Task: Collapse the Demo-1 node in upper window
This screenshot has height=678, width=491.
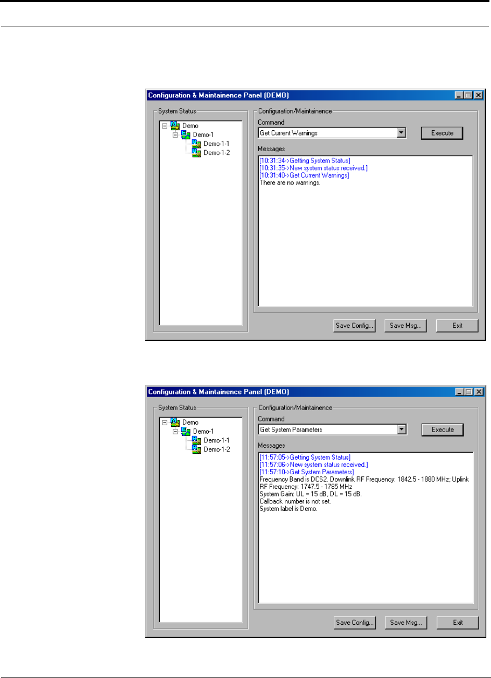Action: point(175,134)
